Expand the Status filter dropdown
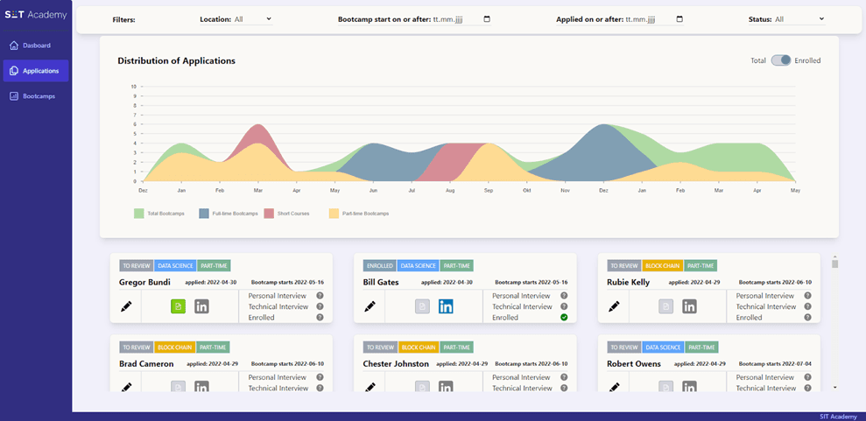 (x=799, y=19)
